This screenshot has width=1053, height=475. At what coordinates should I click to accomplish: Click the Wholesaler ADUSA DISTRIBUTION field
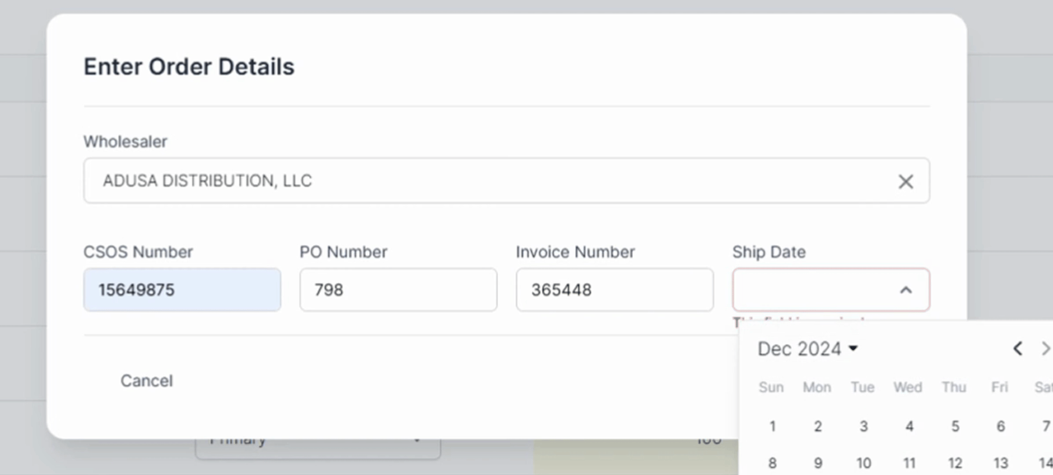(507, 181)
